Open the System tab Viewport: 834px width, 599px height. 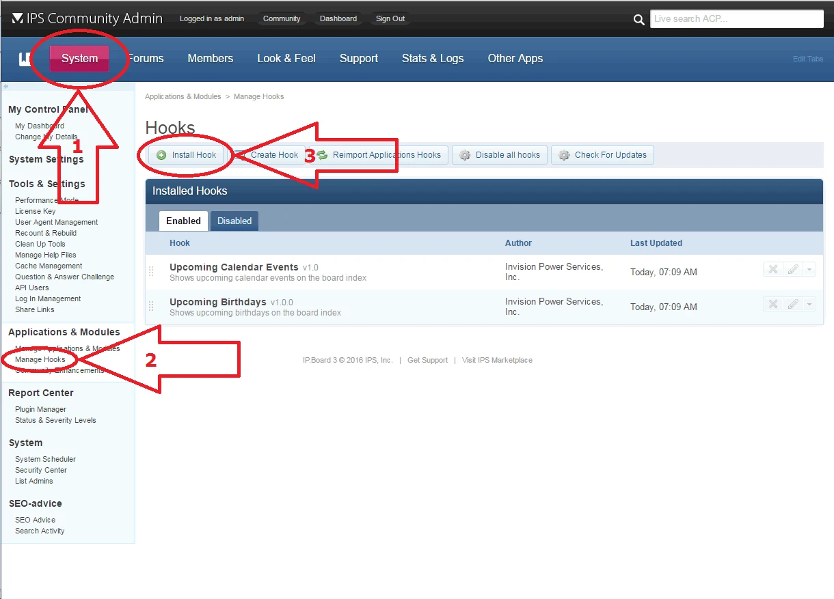(x=80, y=59)
